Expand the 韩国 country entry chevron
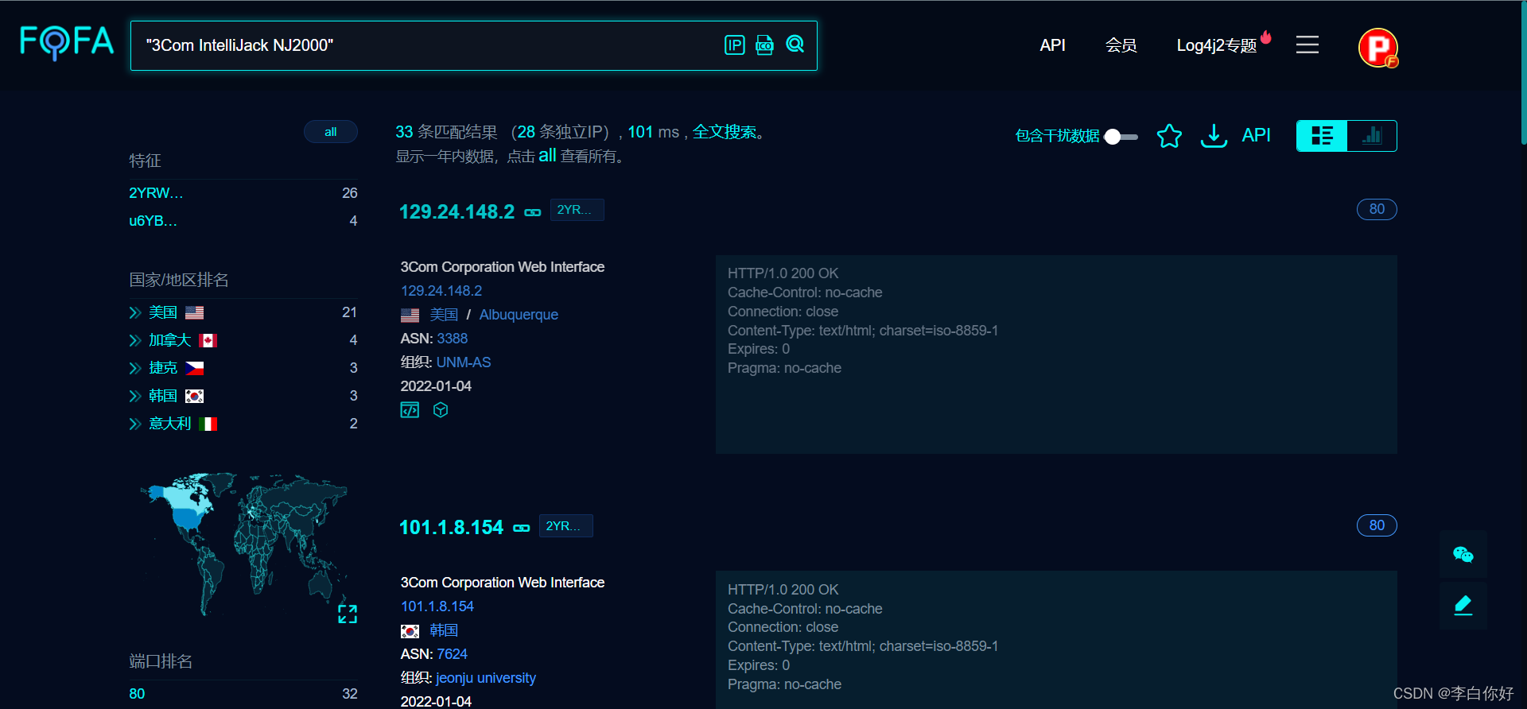The image size is (1527, 709). click(x=135, y=397)
